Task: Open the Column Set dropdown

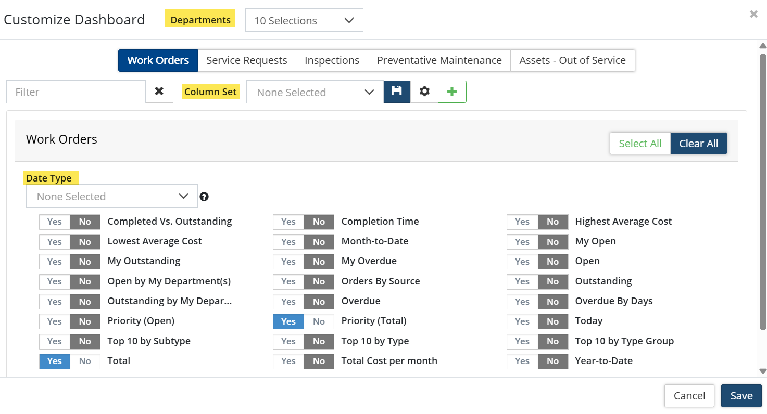Action: 315,92
